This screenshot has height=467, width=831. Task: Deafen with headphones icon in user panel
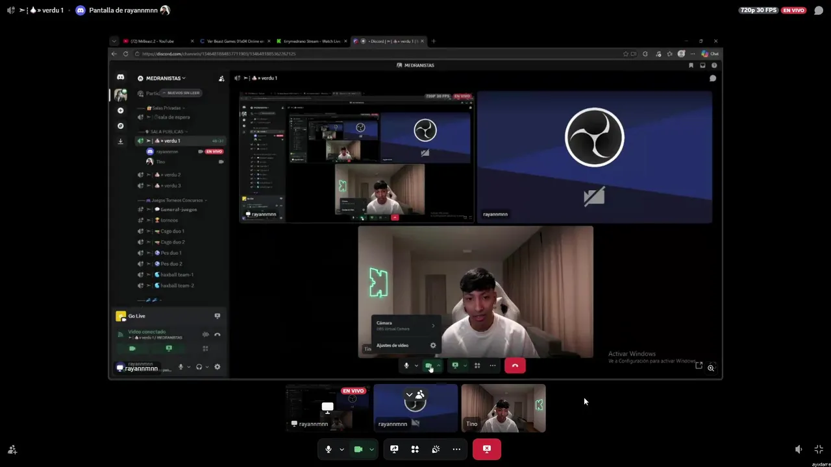click(199, 367)
